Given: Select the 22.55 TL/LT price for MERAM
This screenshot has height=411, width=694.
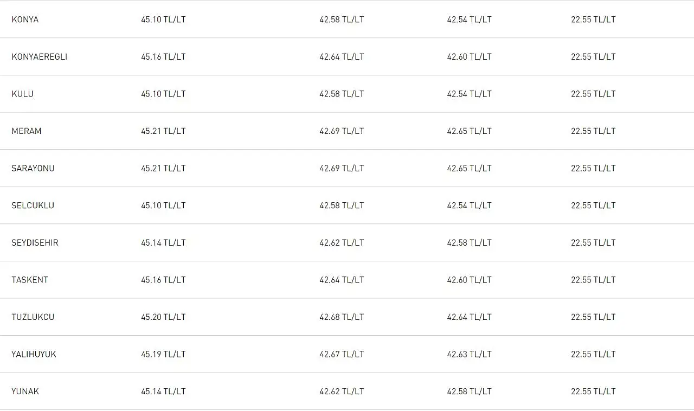Looking at the screenshot, I should 593,131.
